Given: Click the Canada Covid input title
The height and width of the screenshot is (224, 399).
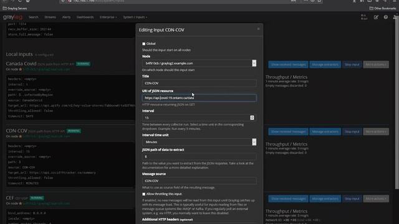Looking at the screenshot, I should point(21,63).
